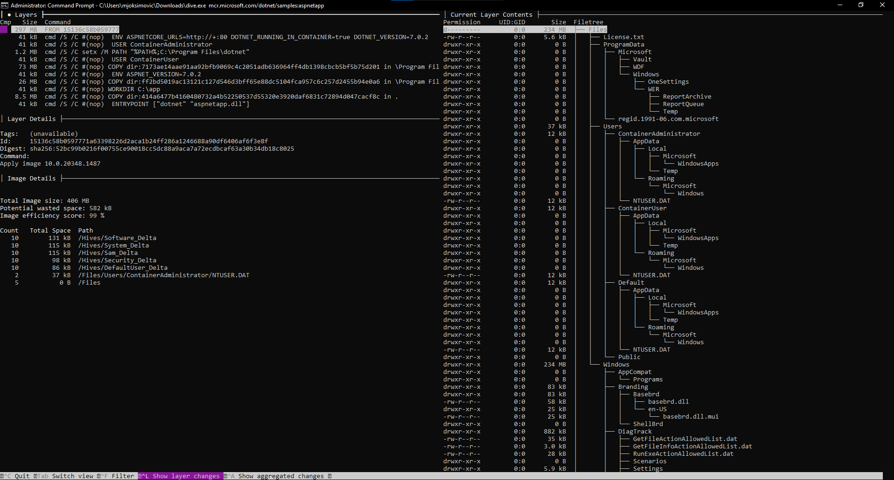894x480 pixels.
Task: Click the Command Prompt icon in the title bar
Action: [x=5, y=5]
